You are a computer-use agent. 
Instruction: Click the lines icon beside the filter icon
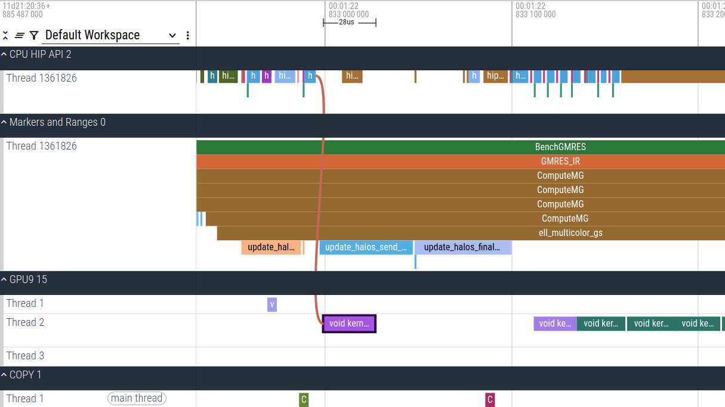tap(19, 35)
